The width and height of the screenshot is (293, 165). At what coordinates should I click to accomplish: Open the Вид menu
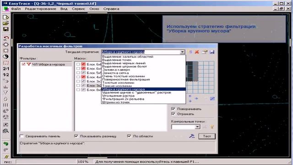(64, 9)
